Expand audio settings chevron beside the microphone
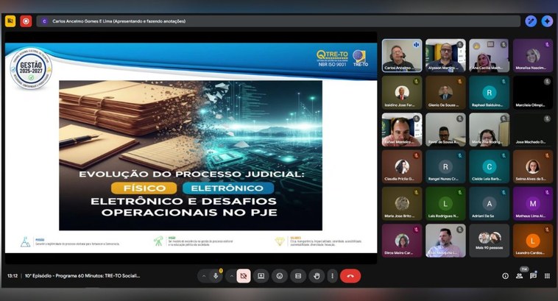The image size is (558, 301). pos(204,276)
